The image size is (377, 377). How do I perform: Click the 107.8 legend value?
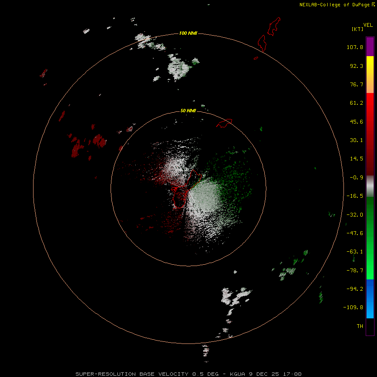pyautogui.click(x=355, y=47)
